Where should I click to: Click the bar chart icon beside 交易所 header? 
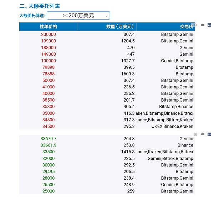click(x=209, y=25)
